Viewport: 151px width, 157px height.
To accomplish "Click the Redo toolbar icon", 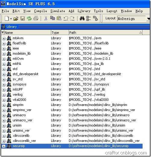I will pyautogui.click(x=72, y=18).
